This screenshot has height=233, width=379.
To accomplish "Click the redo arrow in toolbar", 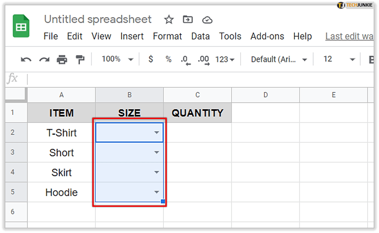I will (44, 59).
